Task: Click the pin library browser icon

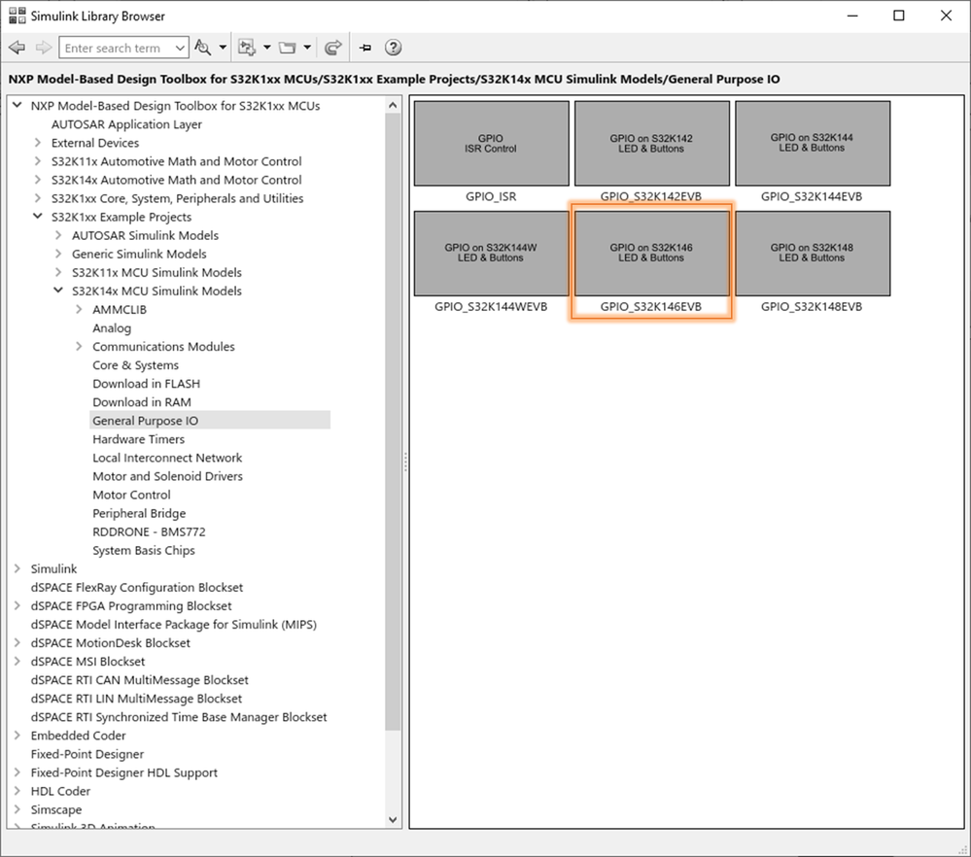Action: coord(365,48)
